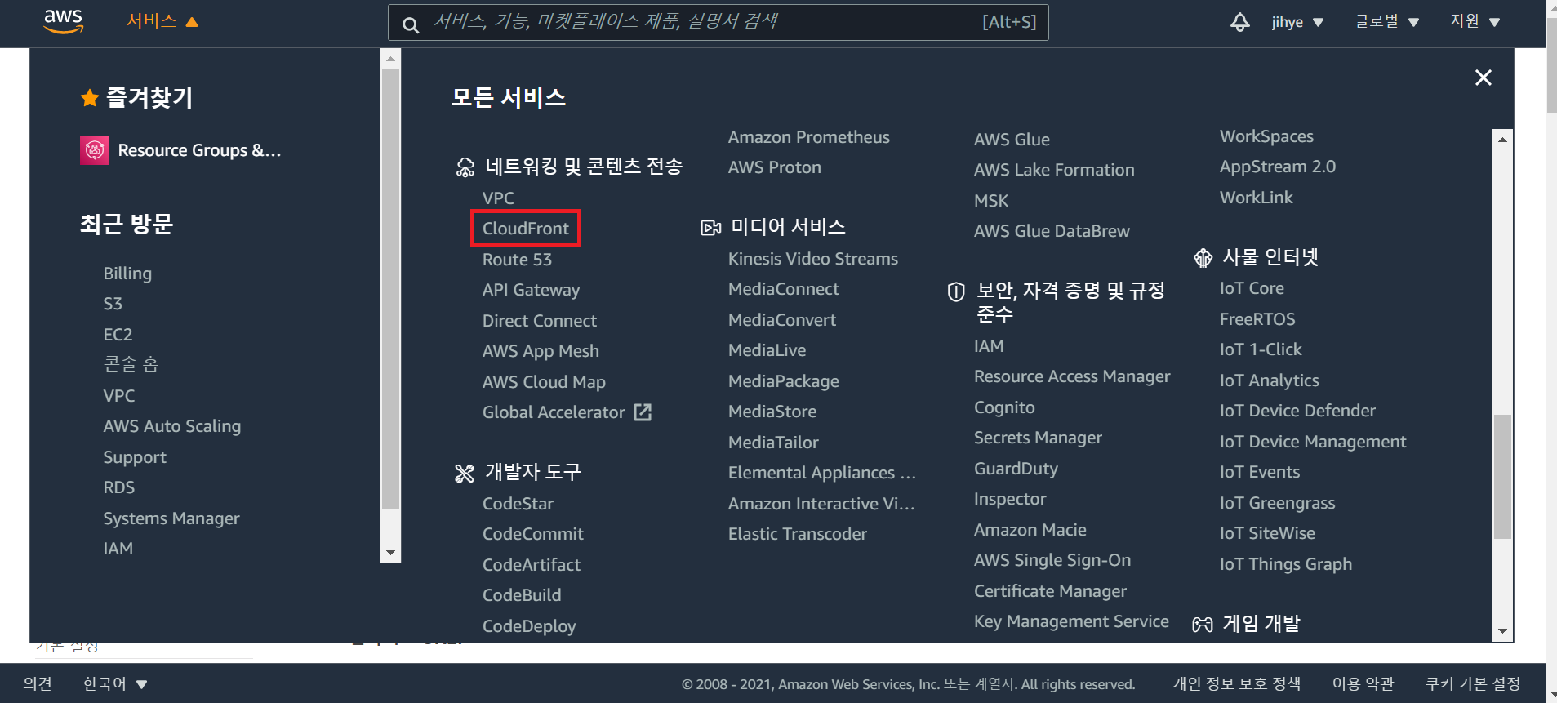1557x703 pixels.
Task: Open Key Management Service
Action: (1071, 621)
